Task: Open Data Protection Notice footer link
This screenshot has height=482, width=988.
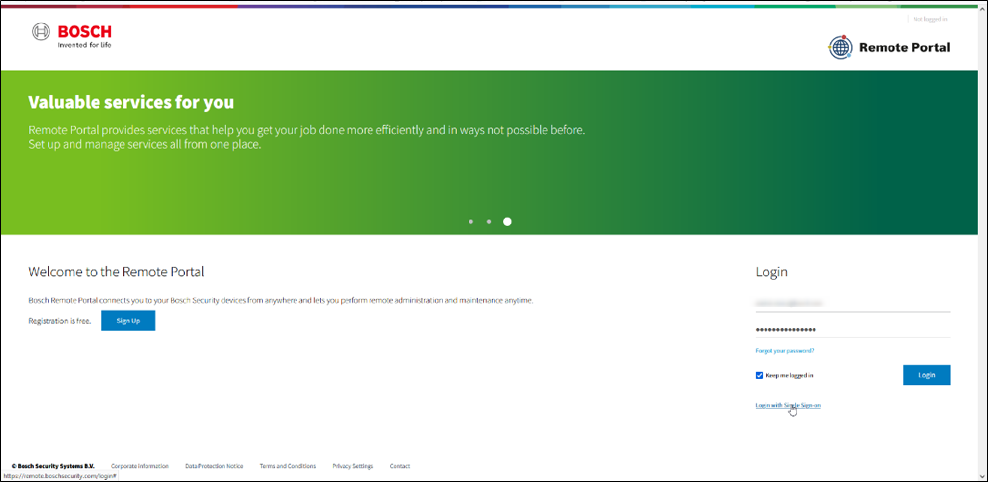Action: [x=214, y=466]
